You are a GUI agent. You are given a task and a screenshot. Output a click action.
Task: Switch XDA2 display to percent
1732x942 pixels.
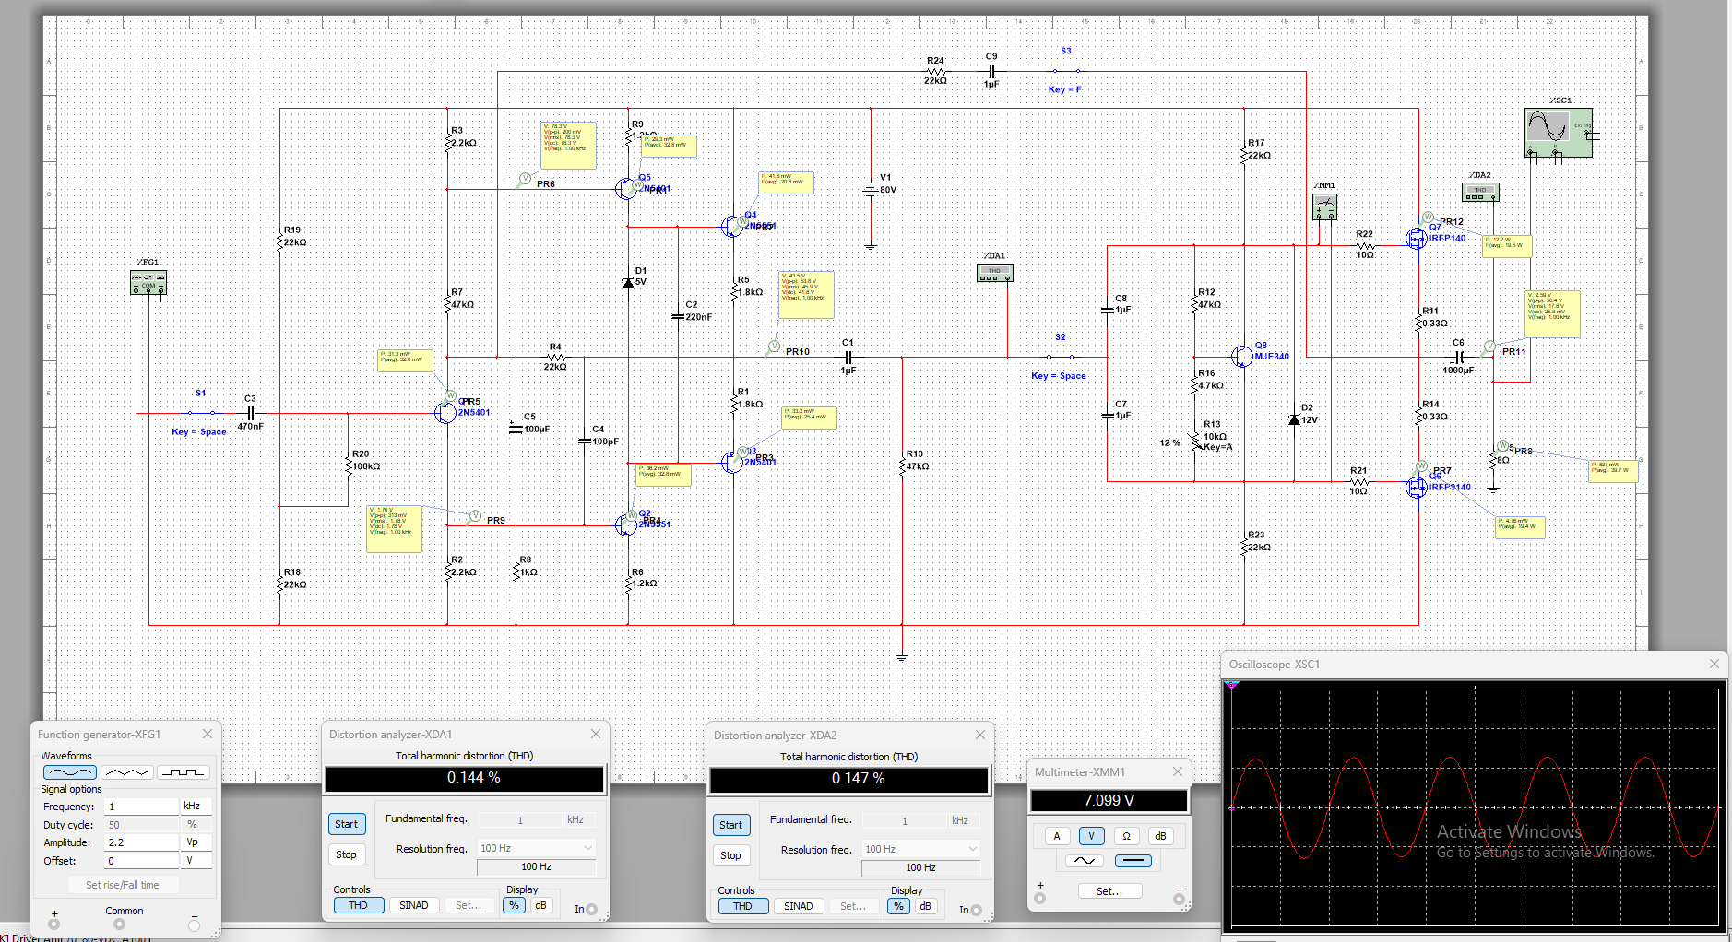tap(899, 906)
